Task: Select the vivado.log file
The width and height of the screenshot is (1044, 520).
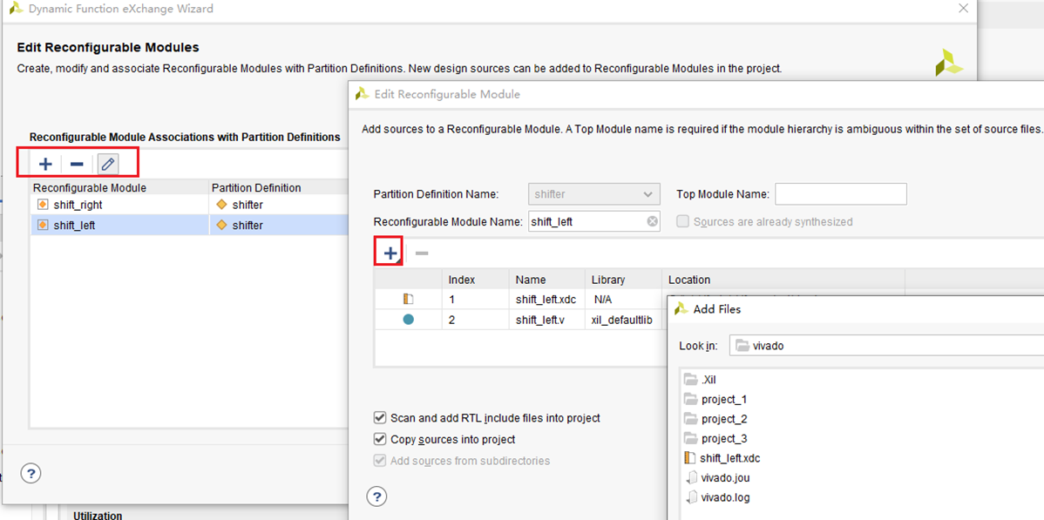Action: point(725,497)
